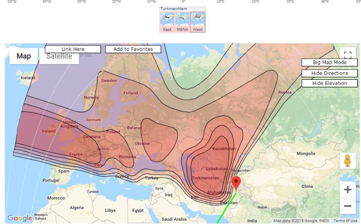Screen dimensions: 361x224
Task: Click the Google logo
Action: click(20, 218)
